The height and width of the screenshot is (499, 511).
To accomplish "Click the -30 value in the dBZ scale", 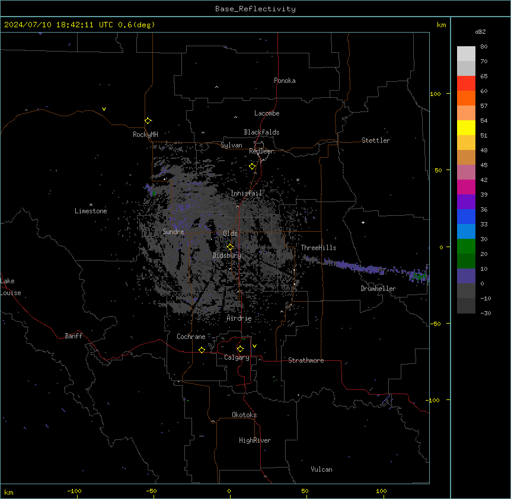I will pos(486,313).
